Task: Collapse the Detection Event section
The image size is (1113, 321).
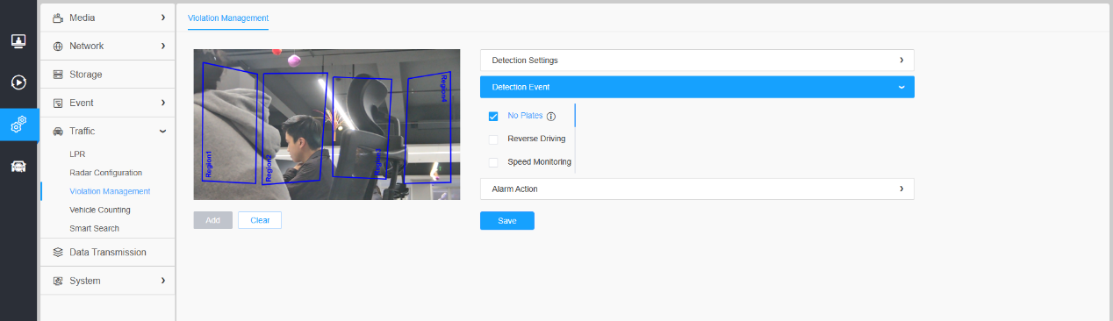Action: pos(697,87)
